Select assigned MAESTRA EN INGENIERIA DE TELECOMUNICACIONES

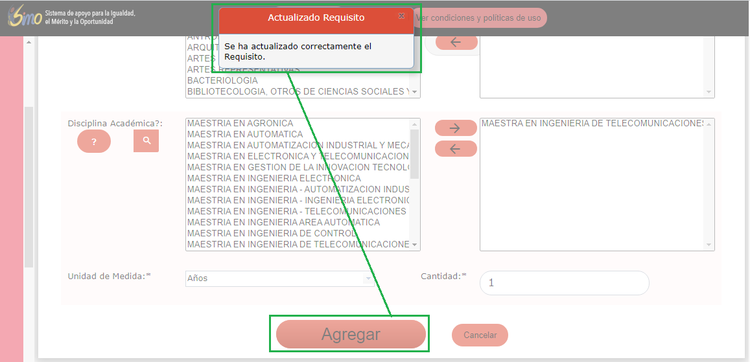[592, 123]
